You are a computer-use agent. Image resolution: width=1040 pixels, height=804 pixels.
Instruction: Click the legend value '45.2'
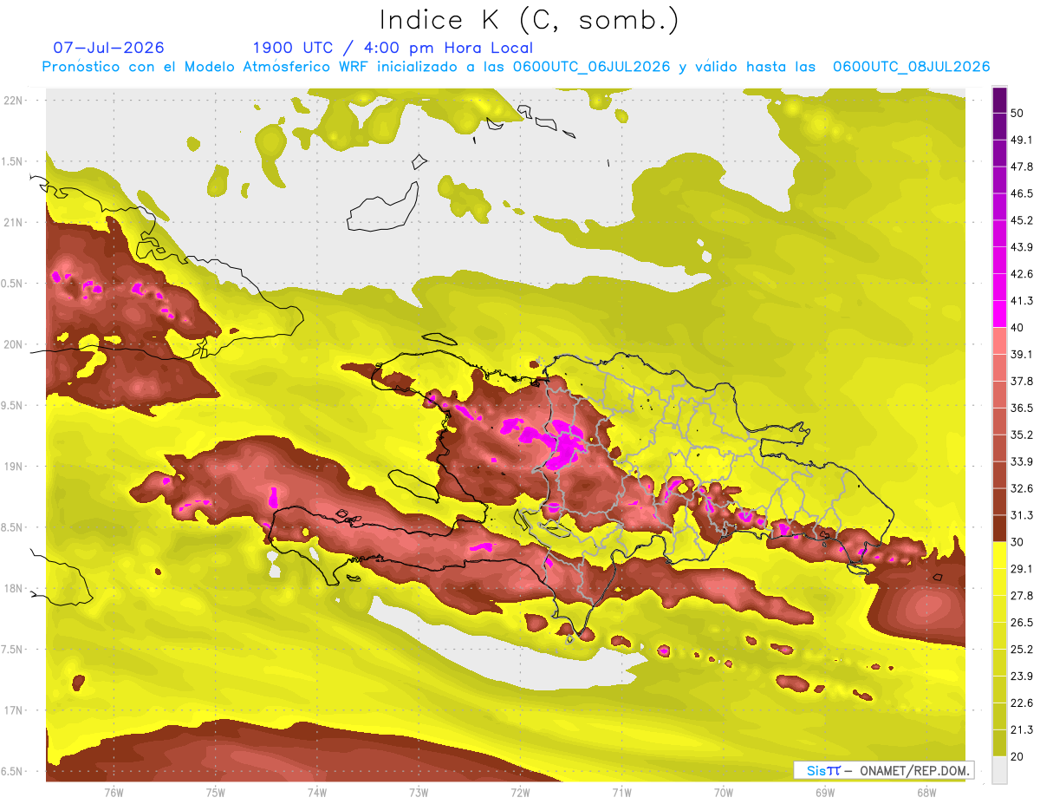[1022, 220]
